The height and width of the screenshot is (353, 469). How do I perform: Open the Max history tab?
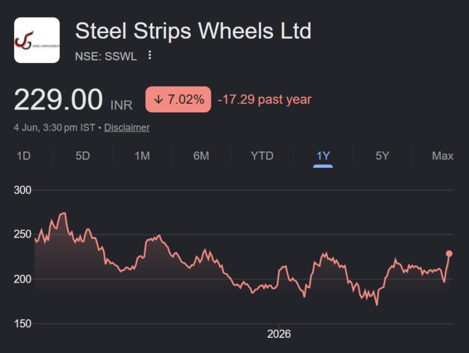point(443,156)
